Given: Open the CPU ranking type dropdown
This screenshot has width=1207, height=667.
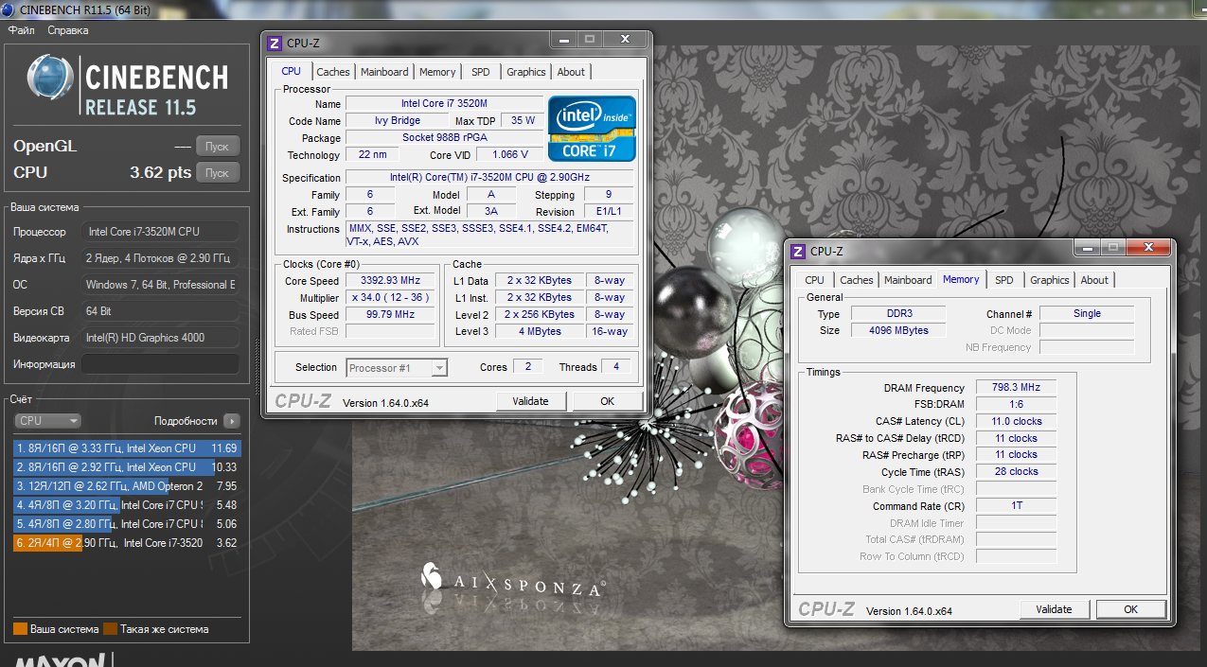Looking at the screenshot, I should pos(48,421).
